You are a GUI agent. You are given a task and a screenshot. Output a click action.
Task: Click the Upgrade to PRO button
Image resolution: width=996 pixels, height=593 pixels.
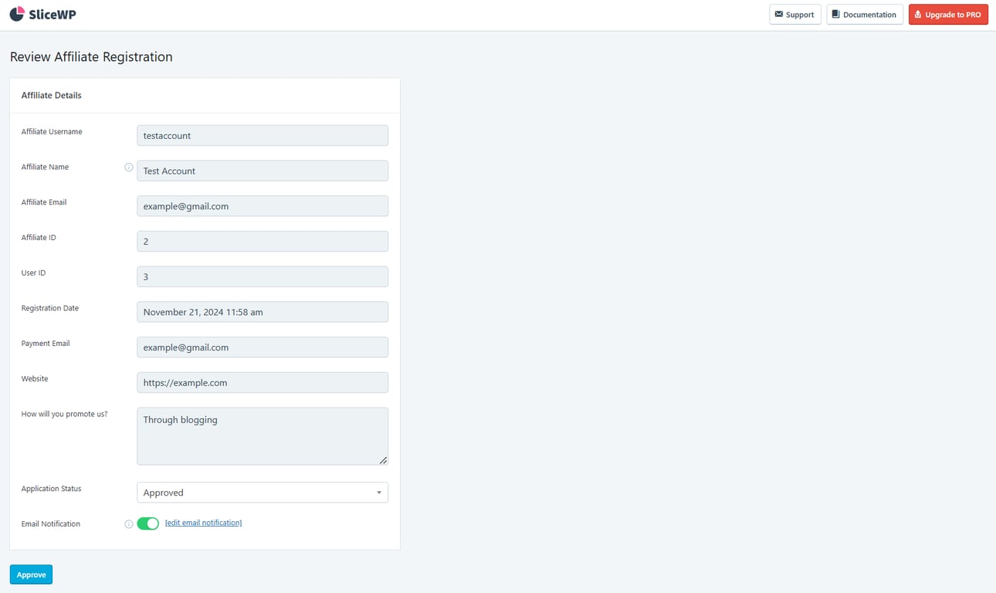click(x=948, y=14)
